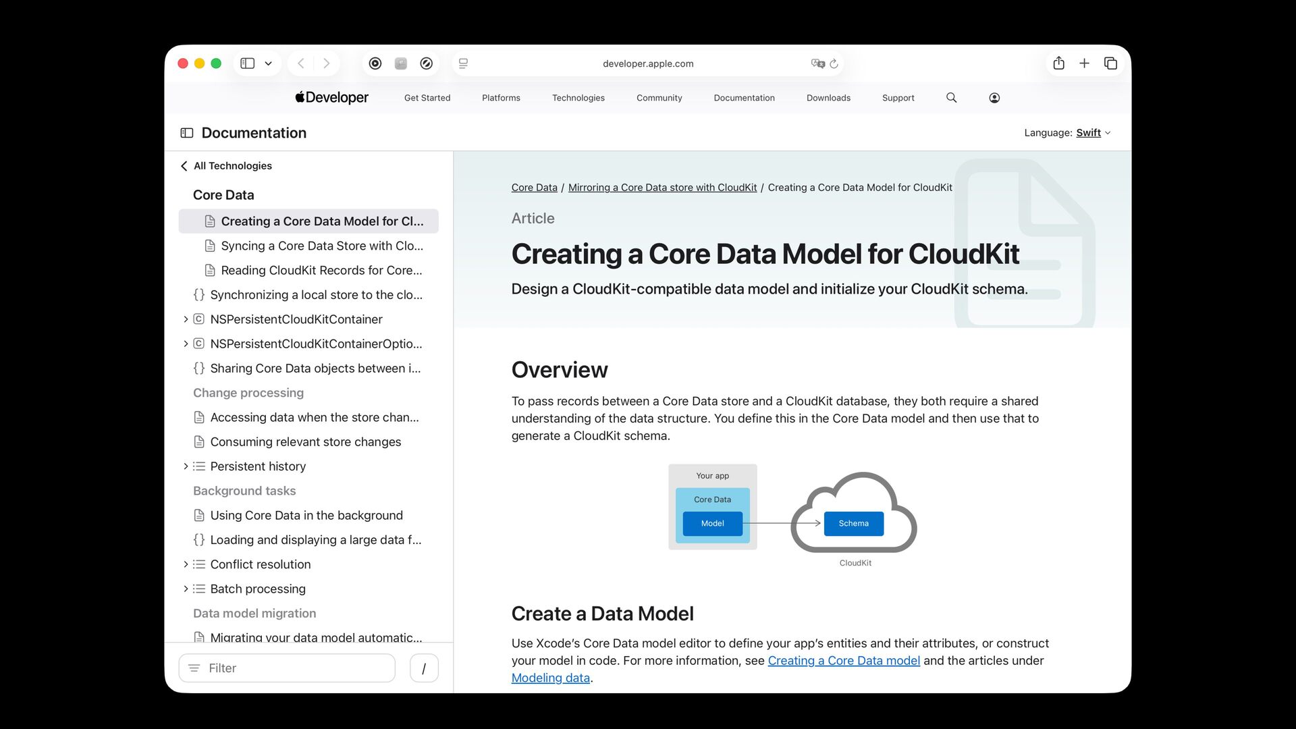Click the Core Data breadcrumb link
The width and height of the screenshot is (1296, 729).
pyautogui.click(x=534, y=188)
